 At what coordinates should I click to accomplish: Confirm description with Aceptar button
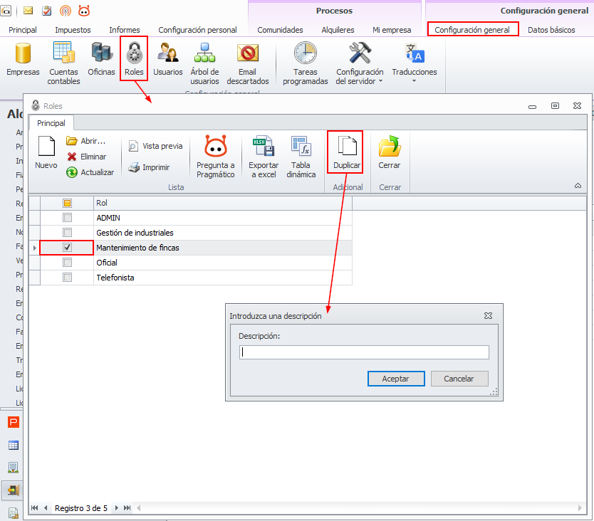tap(396, 379)
